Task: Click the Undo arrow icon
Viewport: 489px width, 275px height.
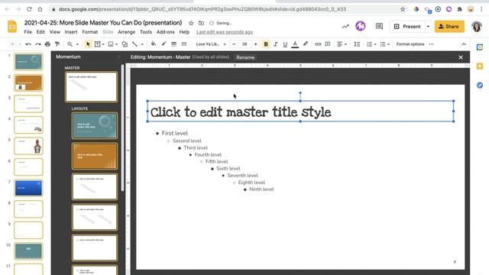Action: click(28, 44)
